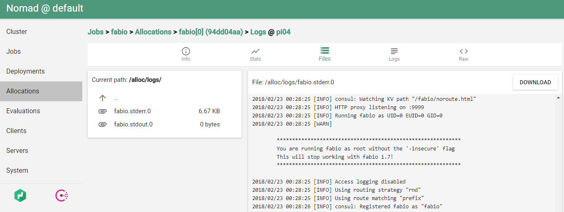This screenshot has width=564, height=212.
Task: Click the Logs breadcrumb link
Action: coord(258,32)
